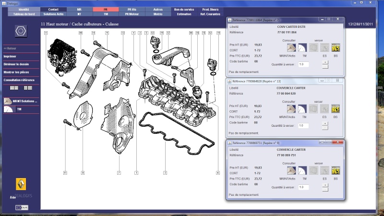Open the Autres tab
The height and width of the screenshot is (216, 384).
158,9
